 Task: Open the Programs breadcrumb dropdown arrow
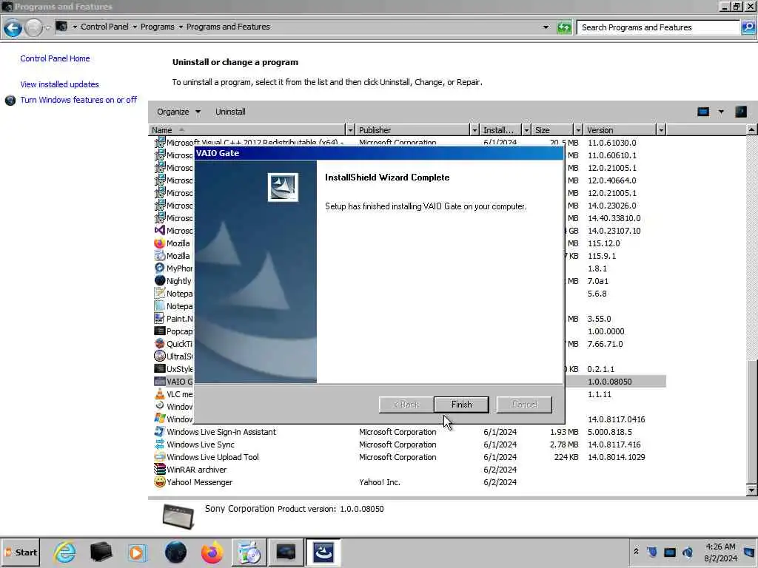click(x=181, y=27)
